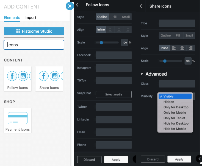Image resolution: width=202 pixels, height=166 pixels.
Task: Close the Add Content panel with X
Action: [x=70, y=6]
